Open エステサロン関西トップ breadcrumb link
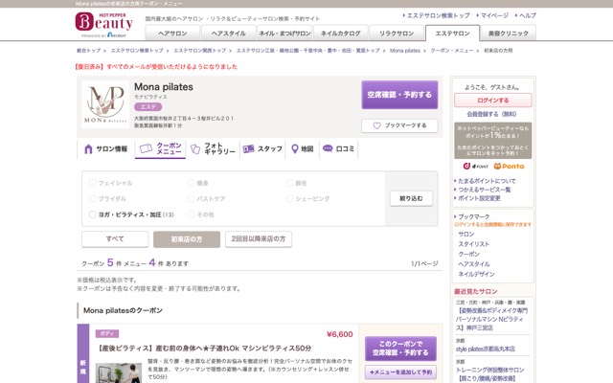613x383 pixels. [200, 51]
